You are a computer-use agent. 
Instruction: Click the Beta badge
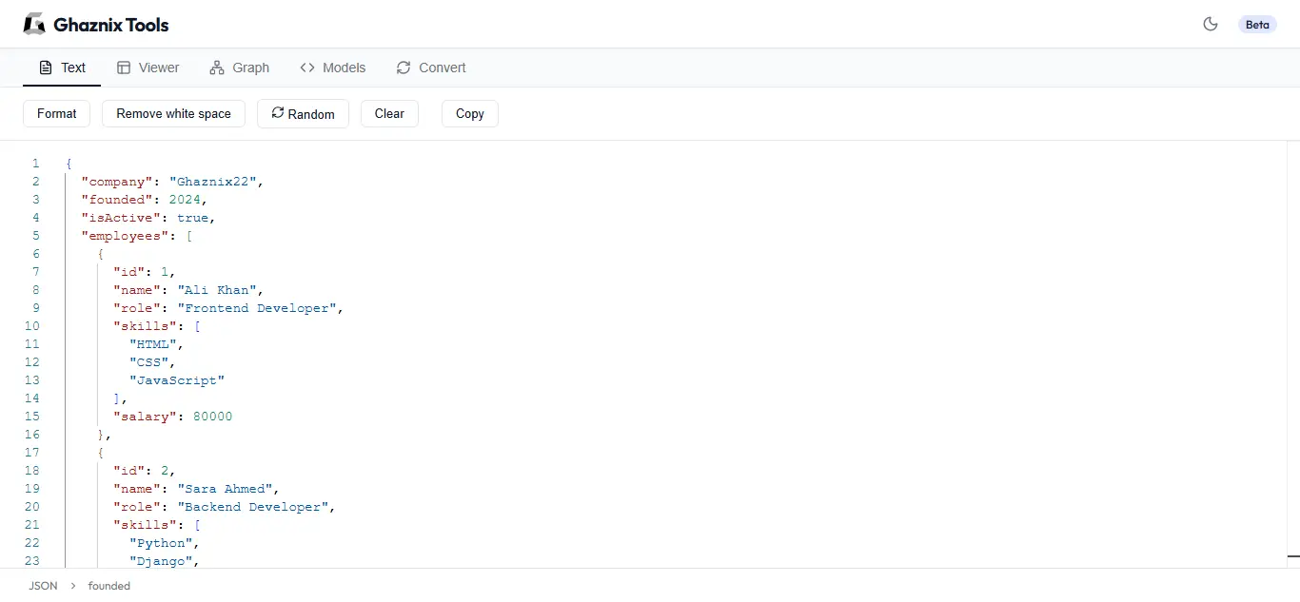tap(1257, 24)
